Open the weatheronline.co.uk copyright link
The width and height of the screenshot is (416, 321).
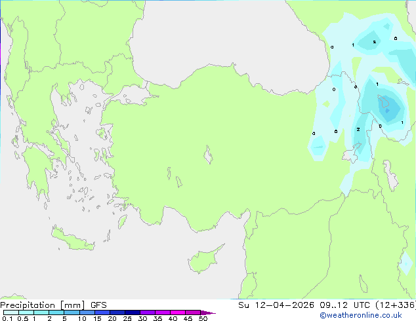tap(361, 315)
